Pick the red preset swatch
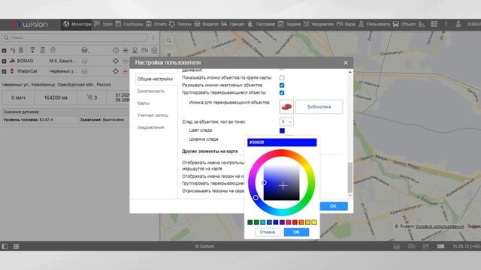The width and height of the screenshot is (481, 270). coord(295,222)
